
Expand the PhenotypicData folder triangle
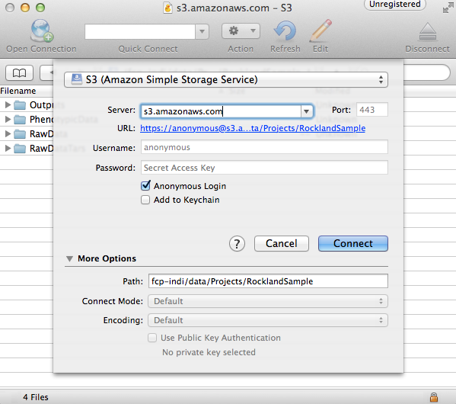coord(8,119)
